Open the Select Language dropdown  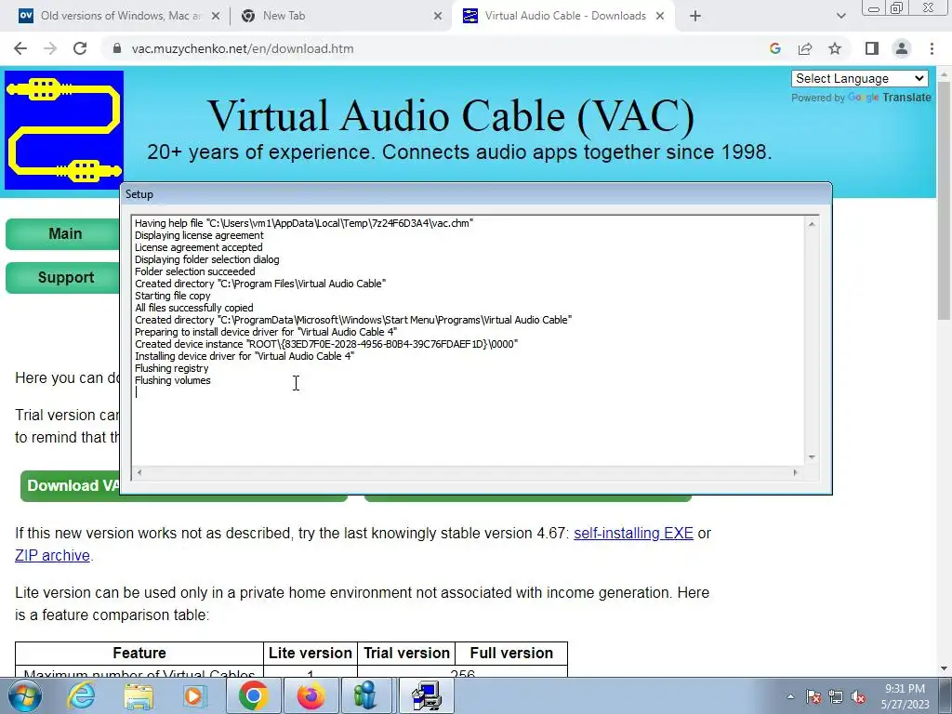coord(859,78)
